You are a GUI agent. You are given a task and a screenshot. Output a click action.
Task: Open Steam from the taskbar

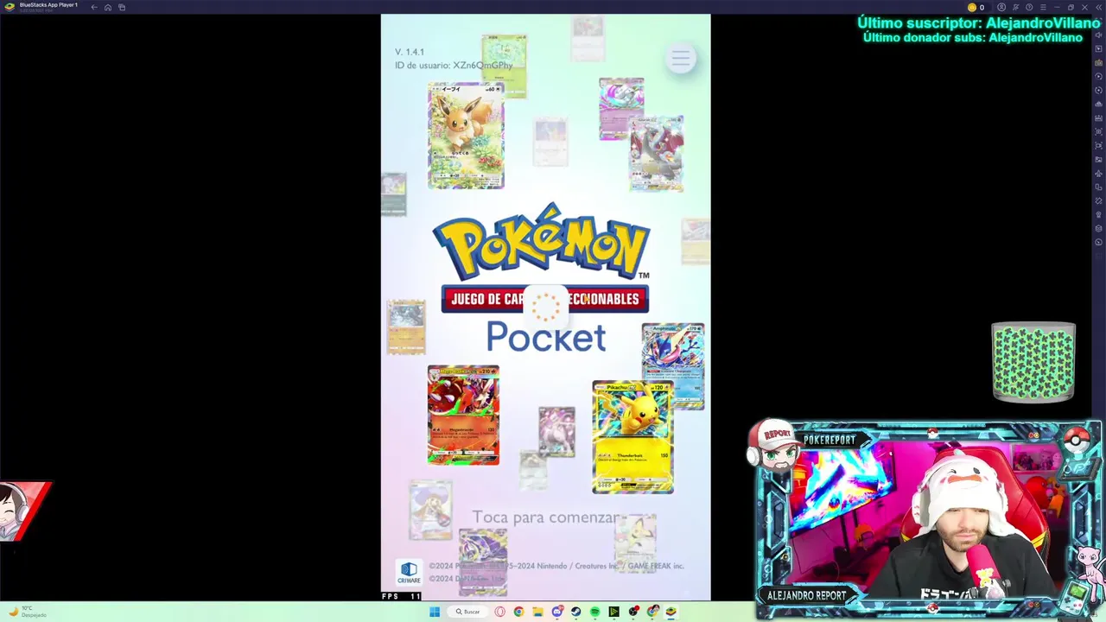click(575, 612)
